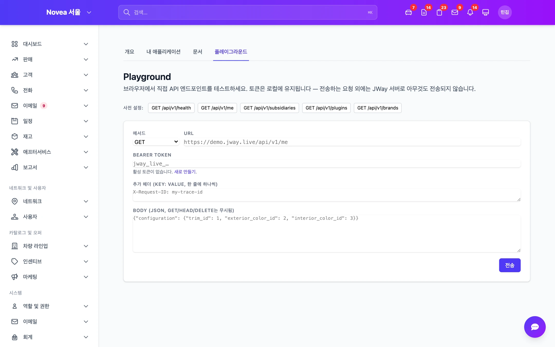Open the vehicles icon with badge 7
Screen dimensions: 555x347
pyautogui.click(x=409, y=12)
